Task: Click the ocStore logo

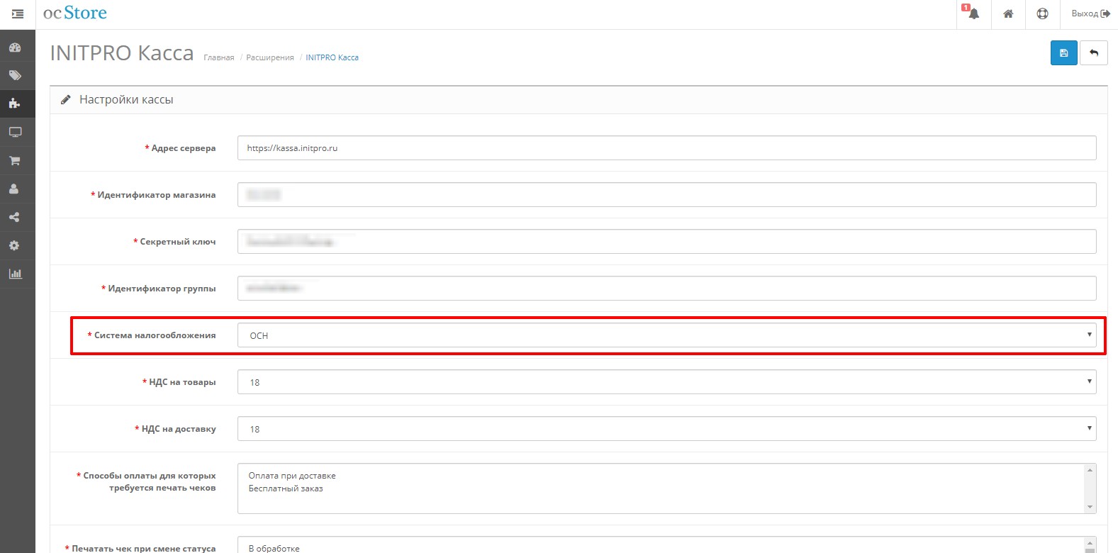Action: tap(75, 13)
